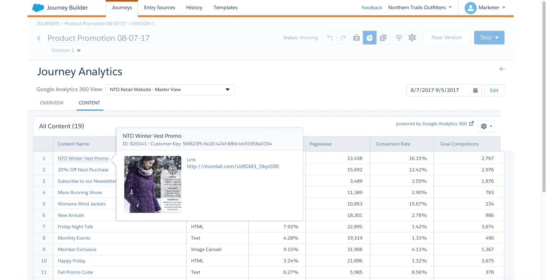This screenshot has width=546, height=280.
Task: Click the New Version button
Action: pos(447,38)
